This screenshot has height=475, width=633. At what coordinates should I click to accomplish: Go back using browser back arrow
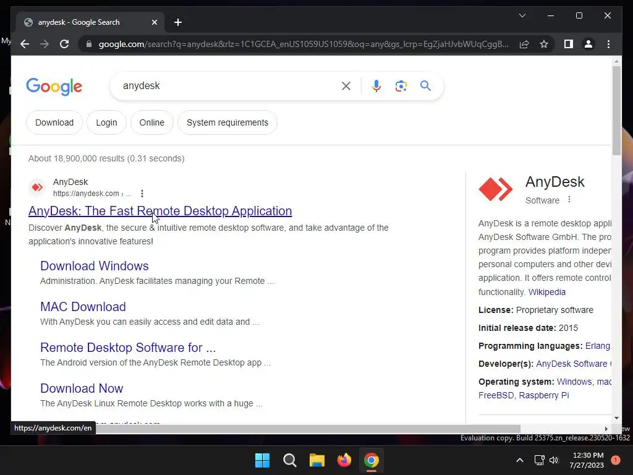25,44
